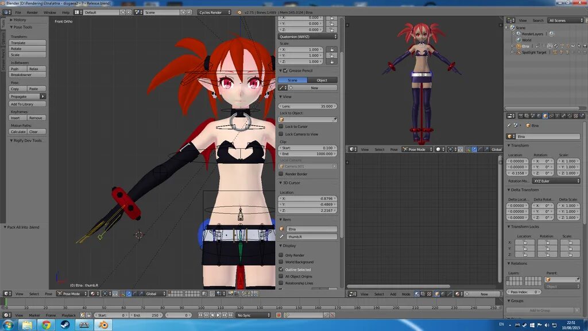Open the File menu
This screenshot has width=588, height=331.
click(18, 13)
